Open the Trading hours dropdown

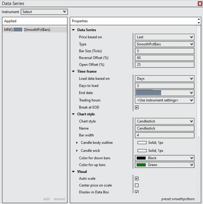[x=164, y=100]
